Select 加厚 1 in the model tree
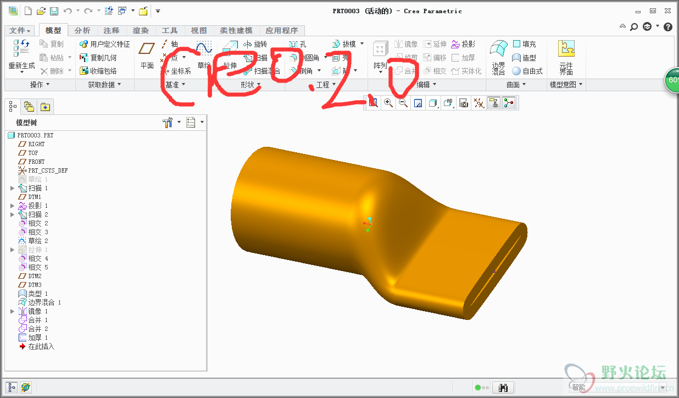The image size is (679, 398). [x=34, y=338]
